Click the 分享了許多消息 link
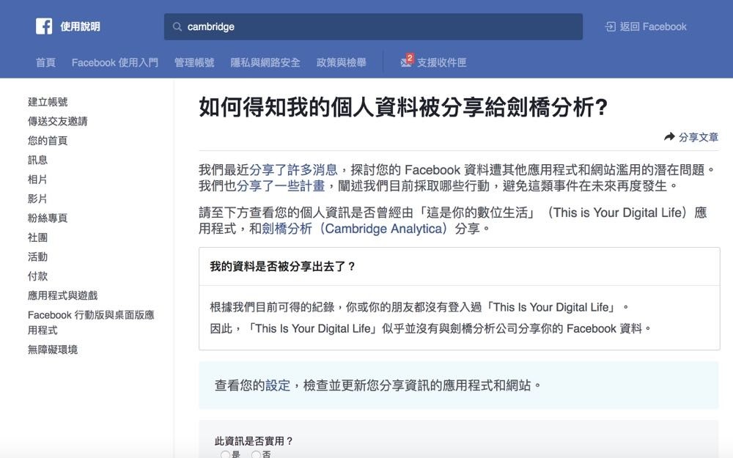Image resolution: width=733 pixels, height=458 pixels. [x=293, y=170]
